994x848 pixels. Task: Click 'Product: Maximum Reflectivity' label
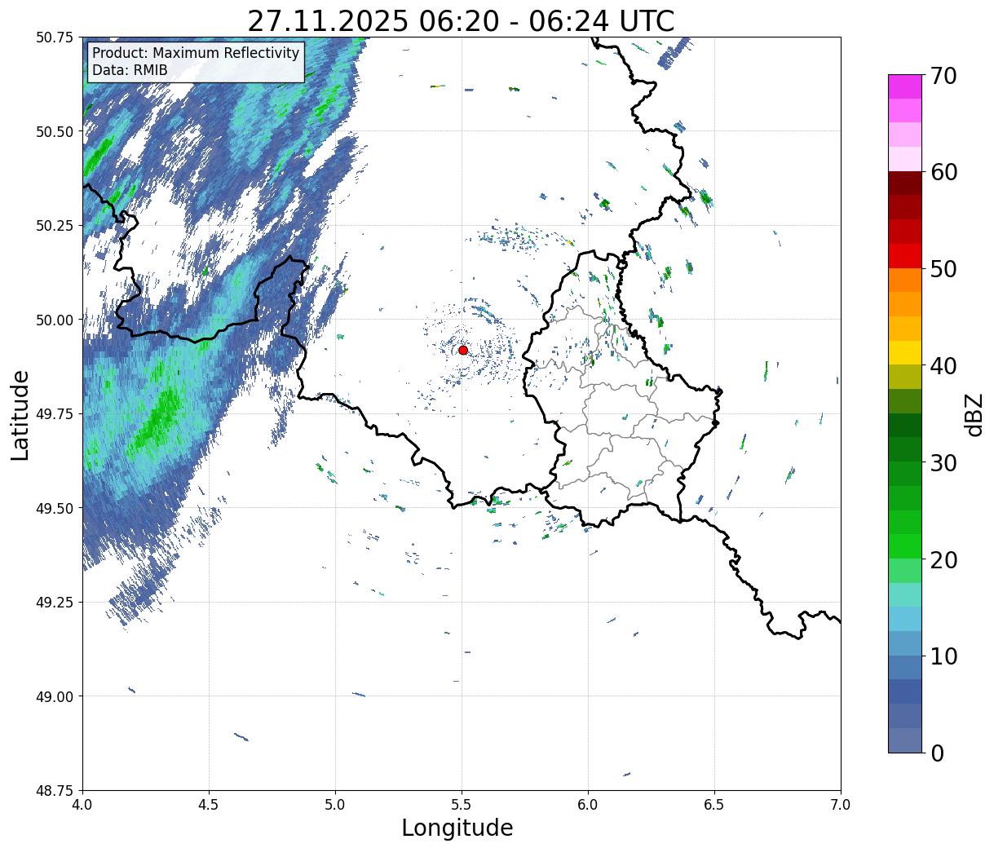[196, 53]
